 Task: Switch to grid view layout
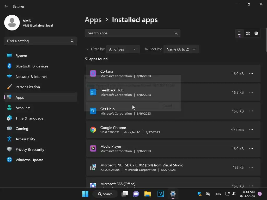(248, 33)
